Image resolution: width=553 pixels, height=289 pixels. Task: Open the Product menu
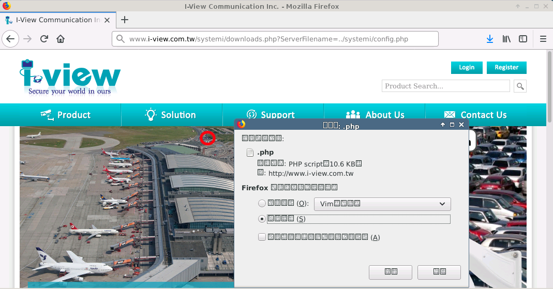(x=66, y=115)
